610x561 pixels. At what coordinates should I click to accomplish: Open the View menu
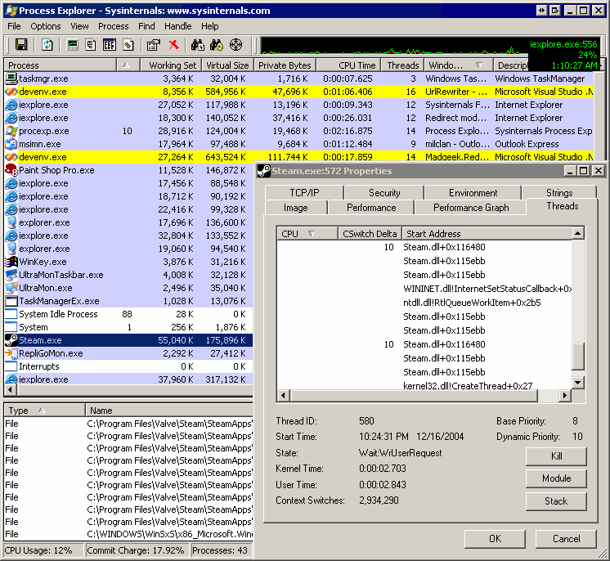(79, 26)
